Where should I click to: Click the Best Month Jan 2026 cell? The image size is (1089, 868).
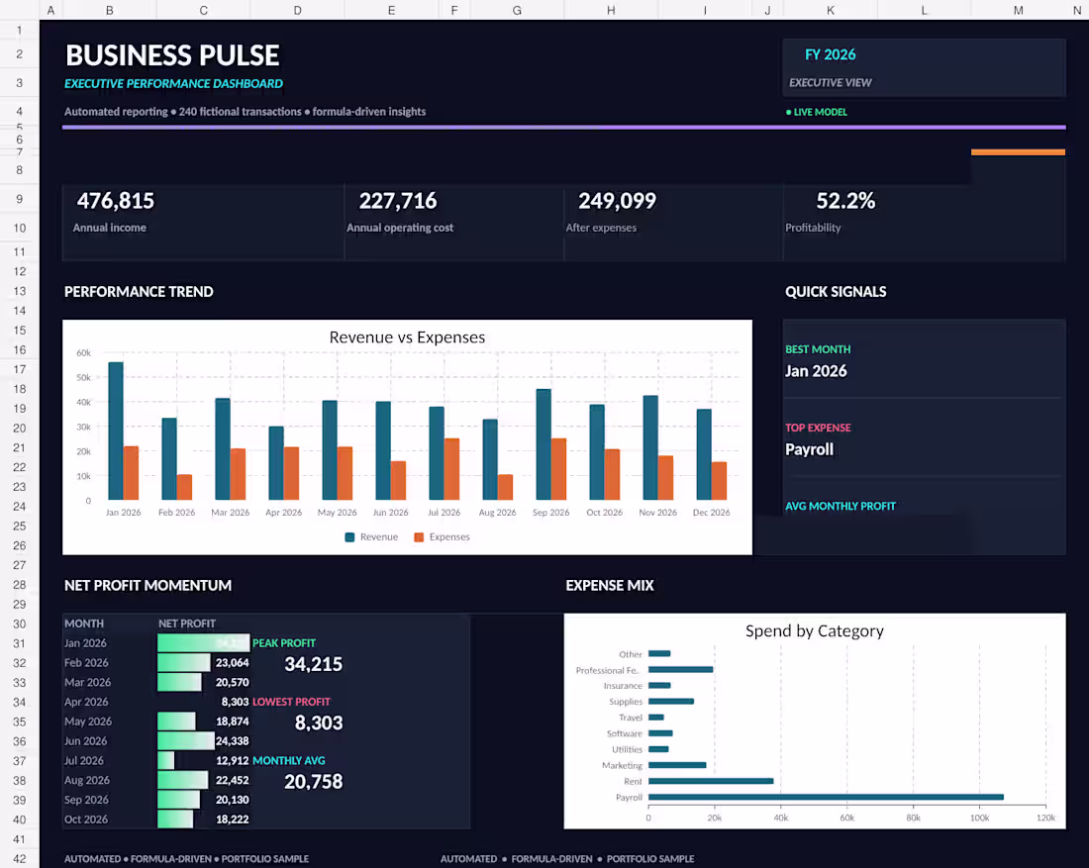click(x=816, y=371)
